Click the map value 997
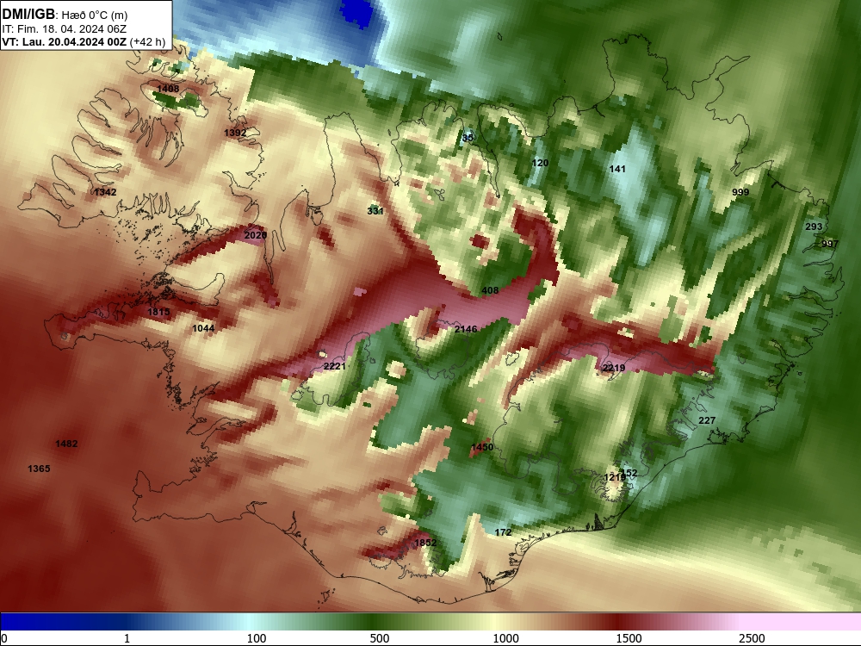The width and height of the screenshot is (861, 646). (830, 244)
